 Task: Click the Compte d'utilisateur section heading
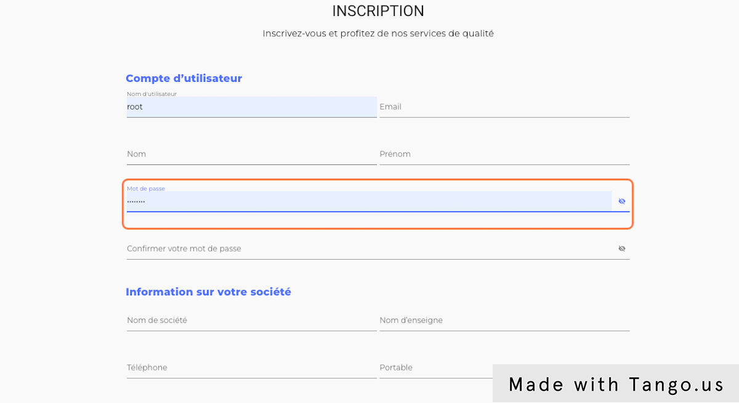[184, 78]
